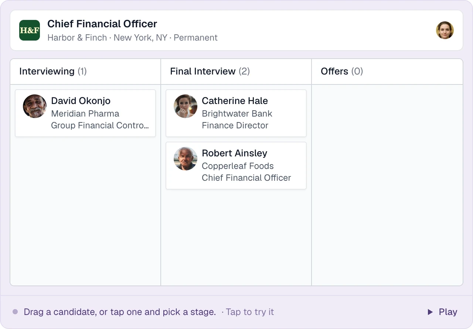Click the Chief Financial Officer job title

point(102,24)
